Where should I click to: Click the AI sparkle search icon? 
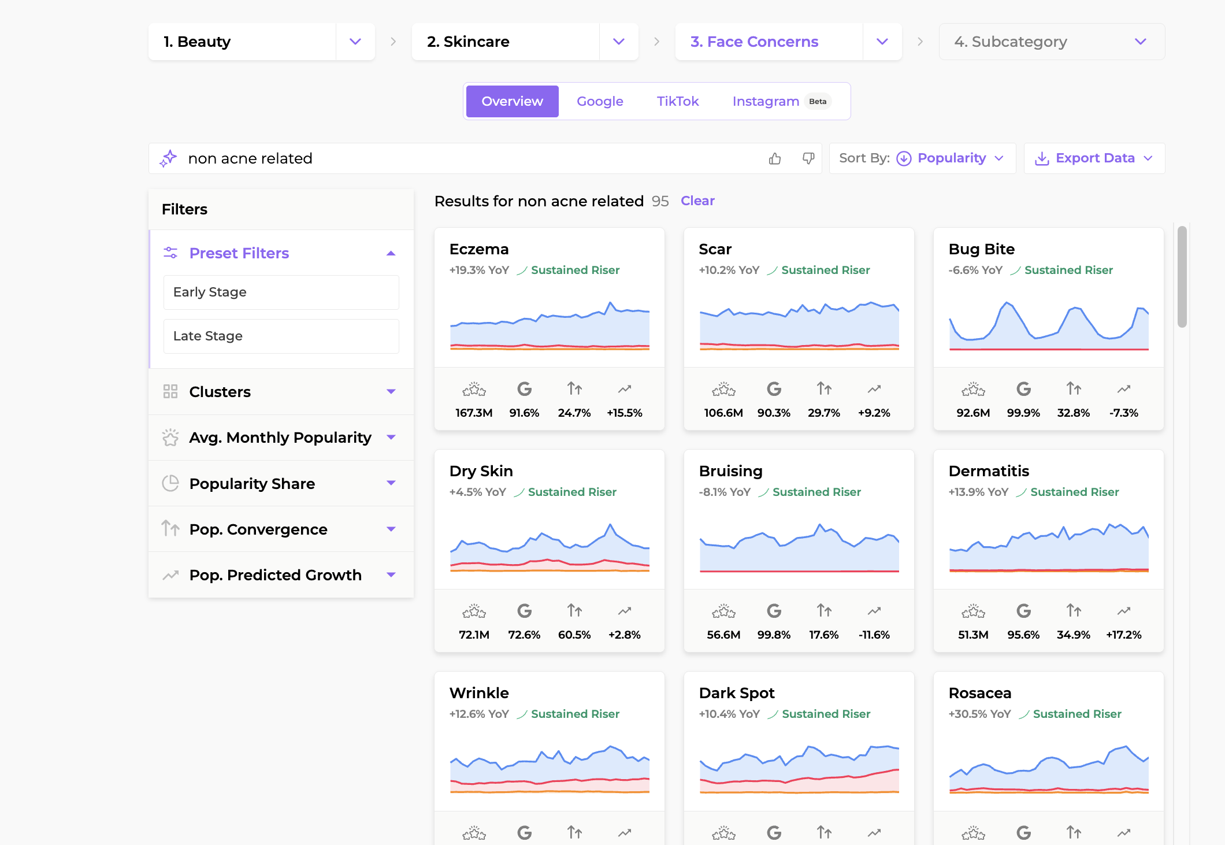click(x=168, y=158)
